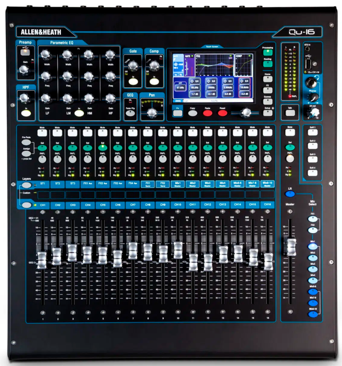Tap the COMP curve block on touchscreen
This screenshot has height=366, width=342.
[243, 66]
